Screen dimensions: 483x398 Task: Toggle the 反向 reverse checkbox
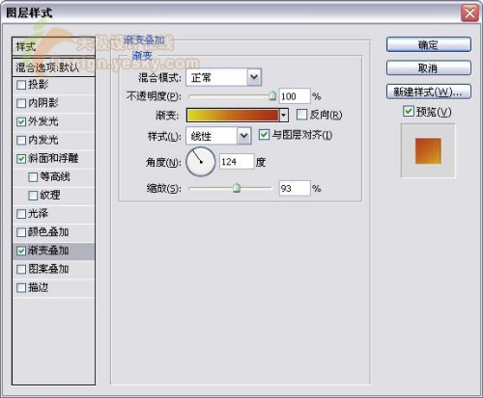point(301,115)
